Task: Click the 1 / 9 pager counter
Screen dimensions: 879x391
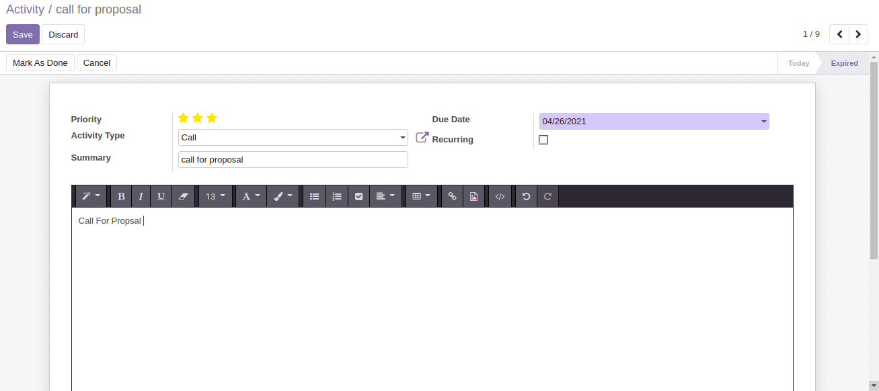Action: point(811,34)
